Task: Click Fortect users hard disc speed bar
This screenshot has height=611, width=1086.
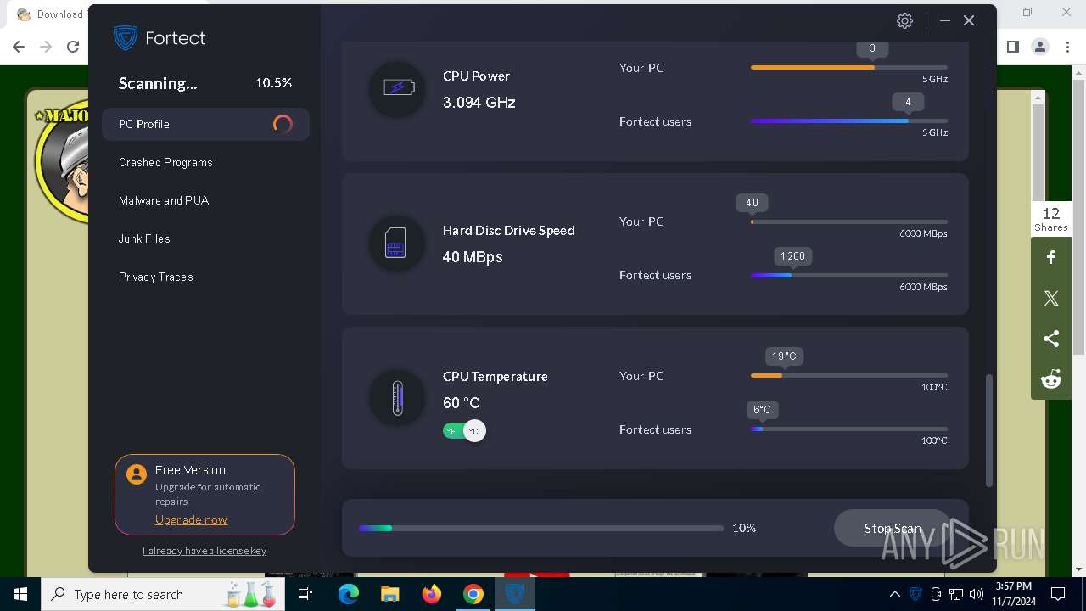Action: click(849, 275)
